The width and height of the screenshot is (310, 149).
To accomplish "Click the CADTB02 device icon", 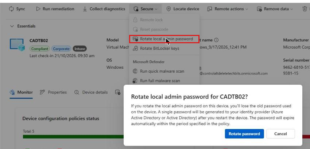I will pyautogui.click(x=18, y=45).
